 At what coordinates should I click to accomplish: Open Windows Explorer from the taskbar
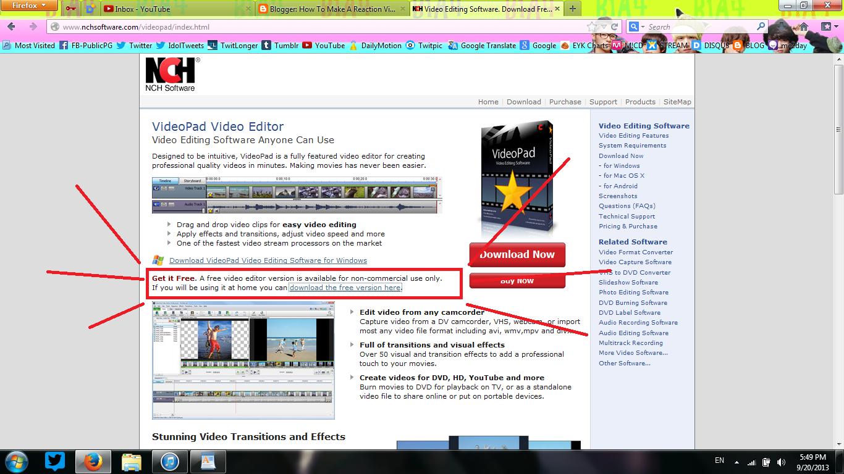[x=132, y=461]
